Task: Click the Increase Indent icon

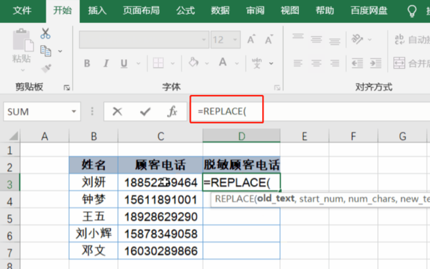Action: 375,63
